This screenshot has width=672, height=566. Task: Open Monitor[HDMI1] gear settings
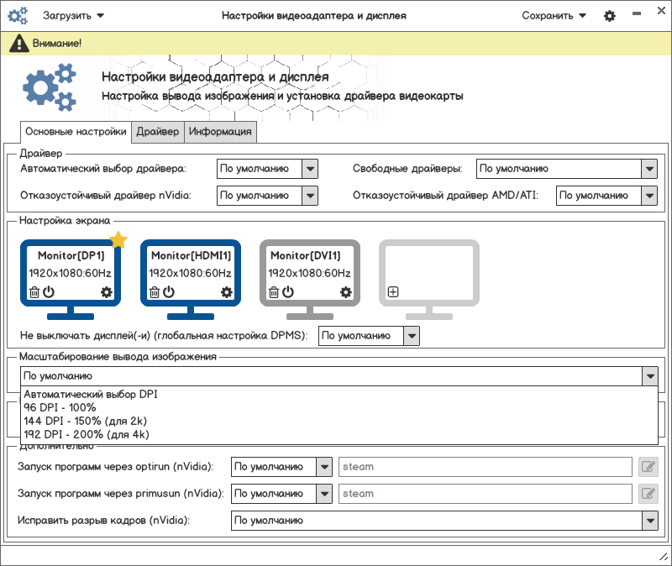click(227, 292)
